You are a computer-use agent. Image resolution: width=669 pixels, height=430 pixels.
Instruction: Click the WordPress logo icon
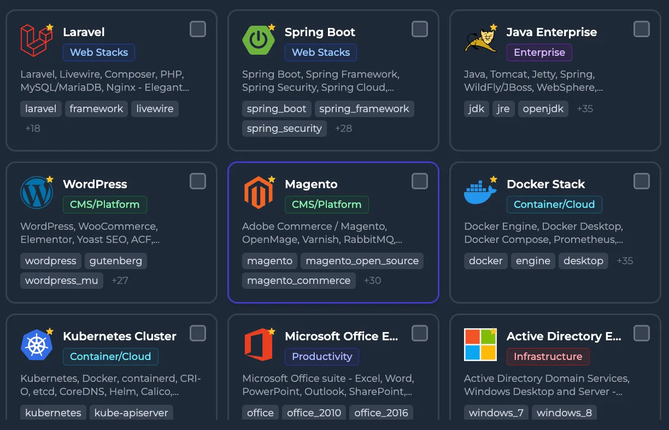(37, 193)
